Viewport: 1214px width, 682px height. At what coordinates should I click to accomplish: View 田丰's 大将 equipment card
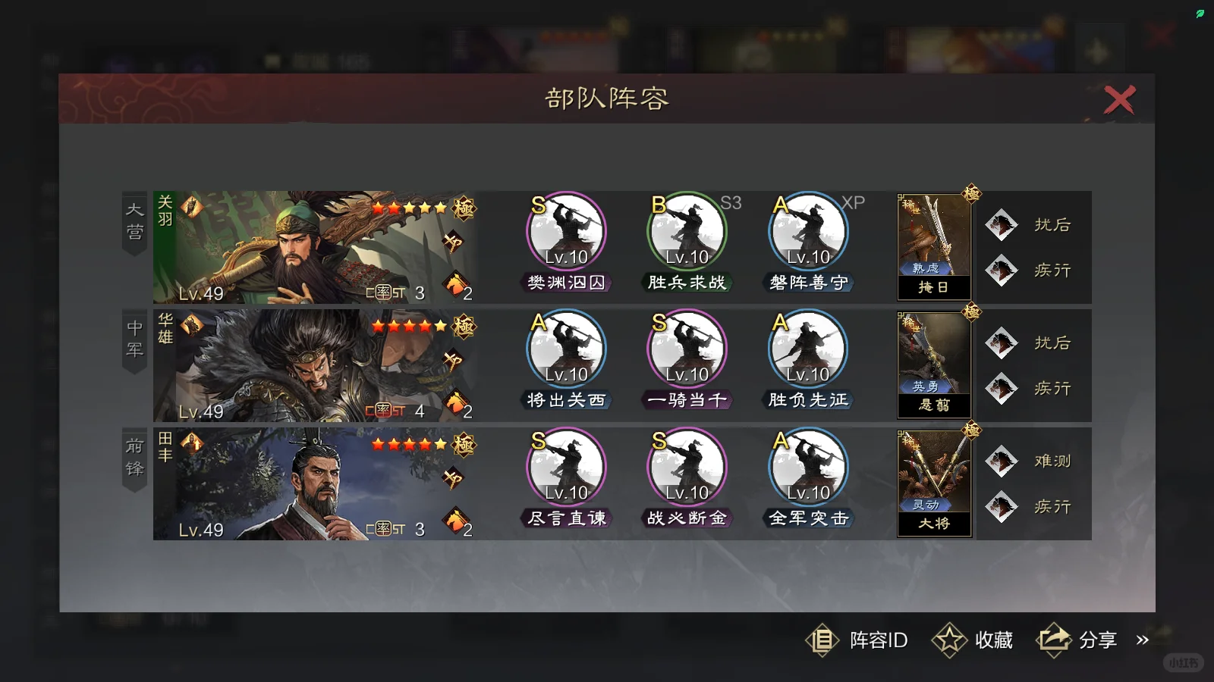point(934,483)
